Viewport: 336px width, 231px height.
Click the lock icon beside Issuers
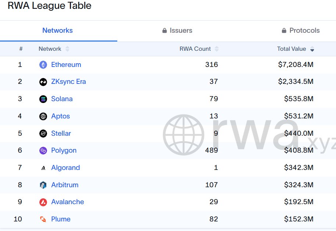(x=165, y=31)
